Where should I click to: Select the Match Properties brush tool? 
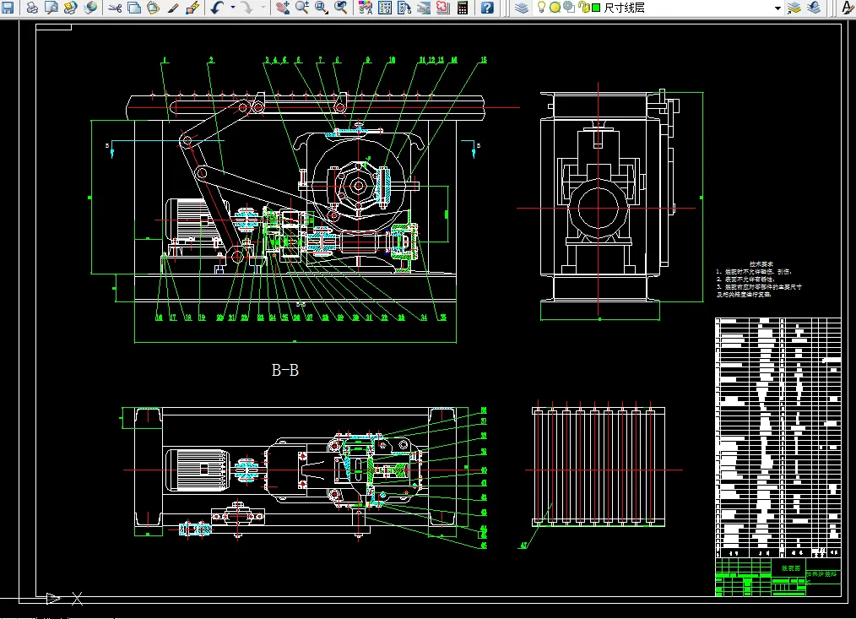173,7
